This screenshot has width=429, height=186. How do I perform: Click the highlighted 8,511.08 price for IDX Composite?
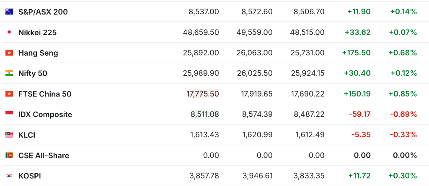(205, 114)
